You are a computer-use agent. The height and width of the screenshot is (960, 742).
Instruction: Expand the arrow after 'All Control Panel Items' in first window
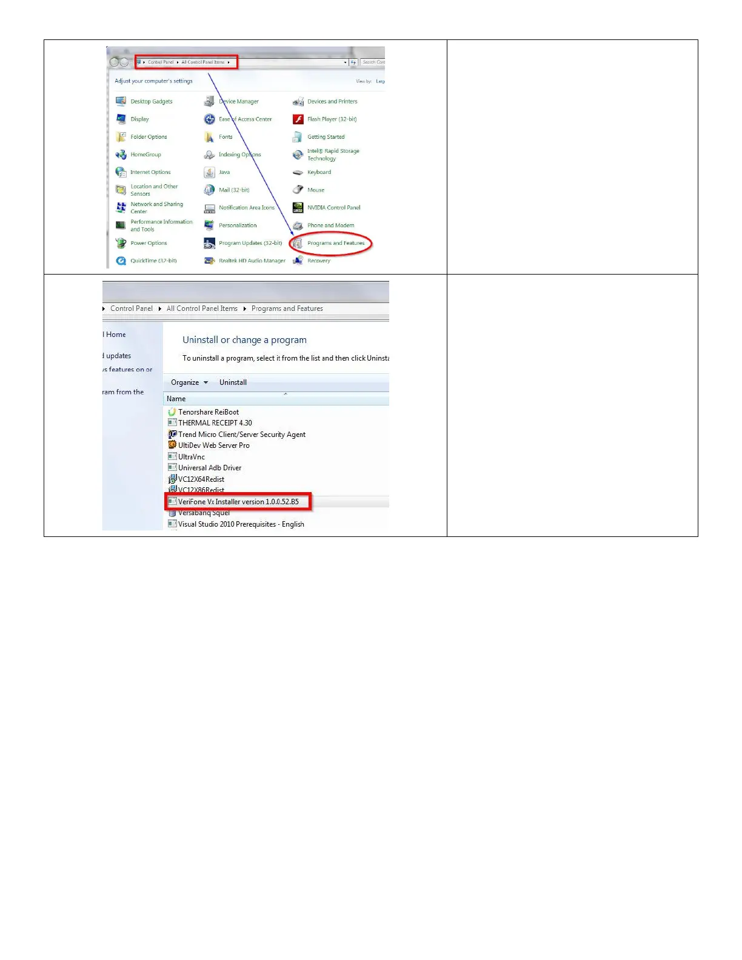pos(229,62)
